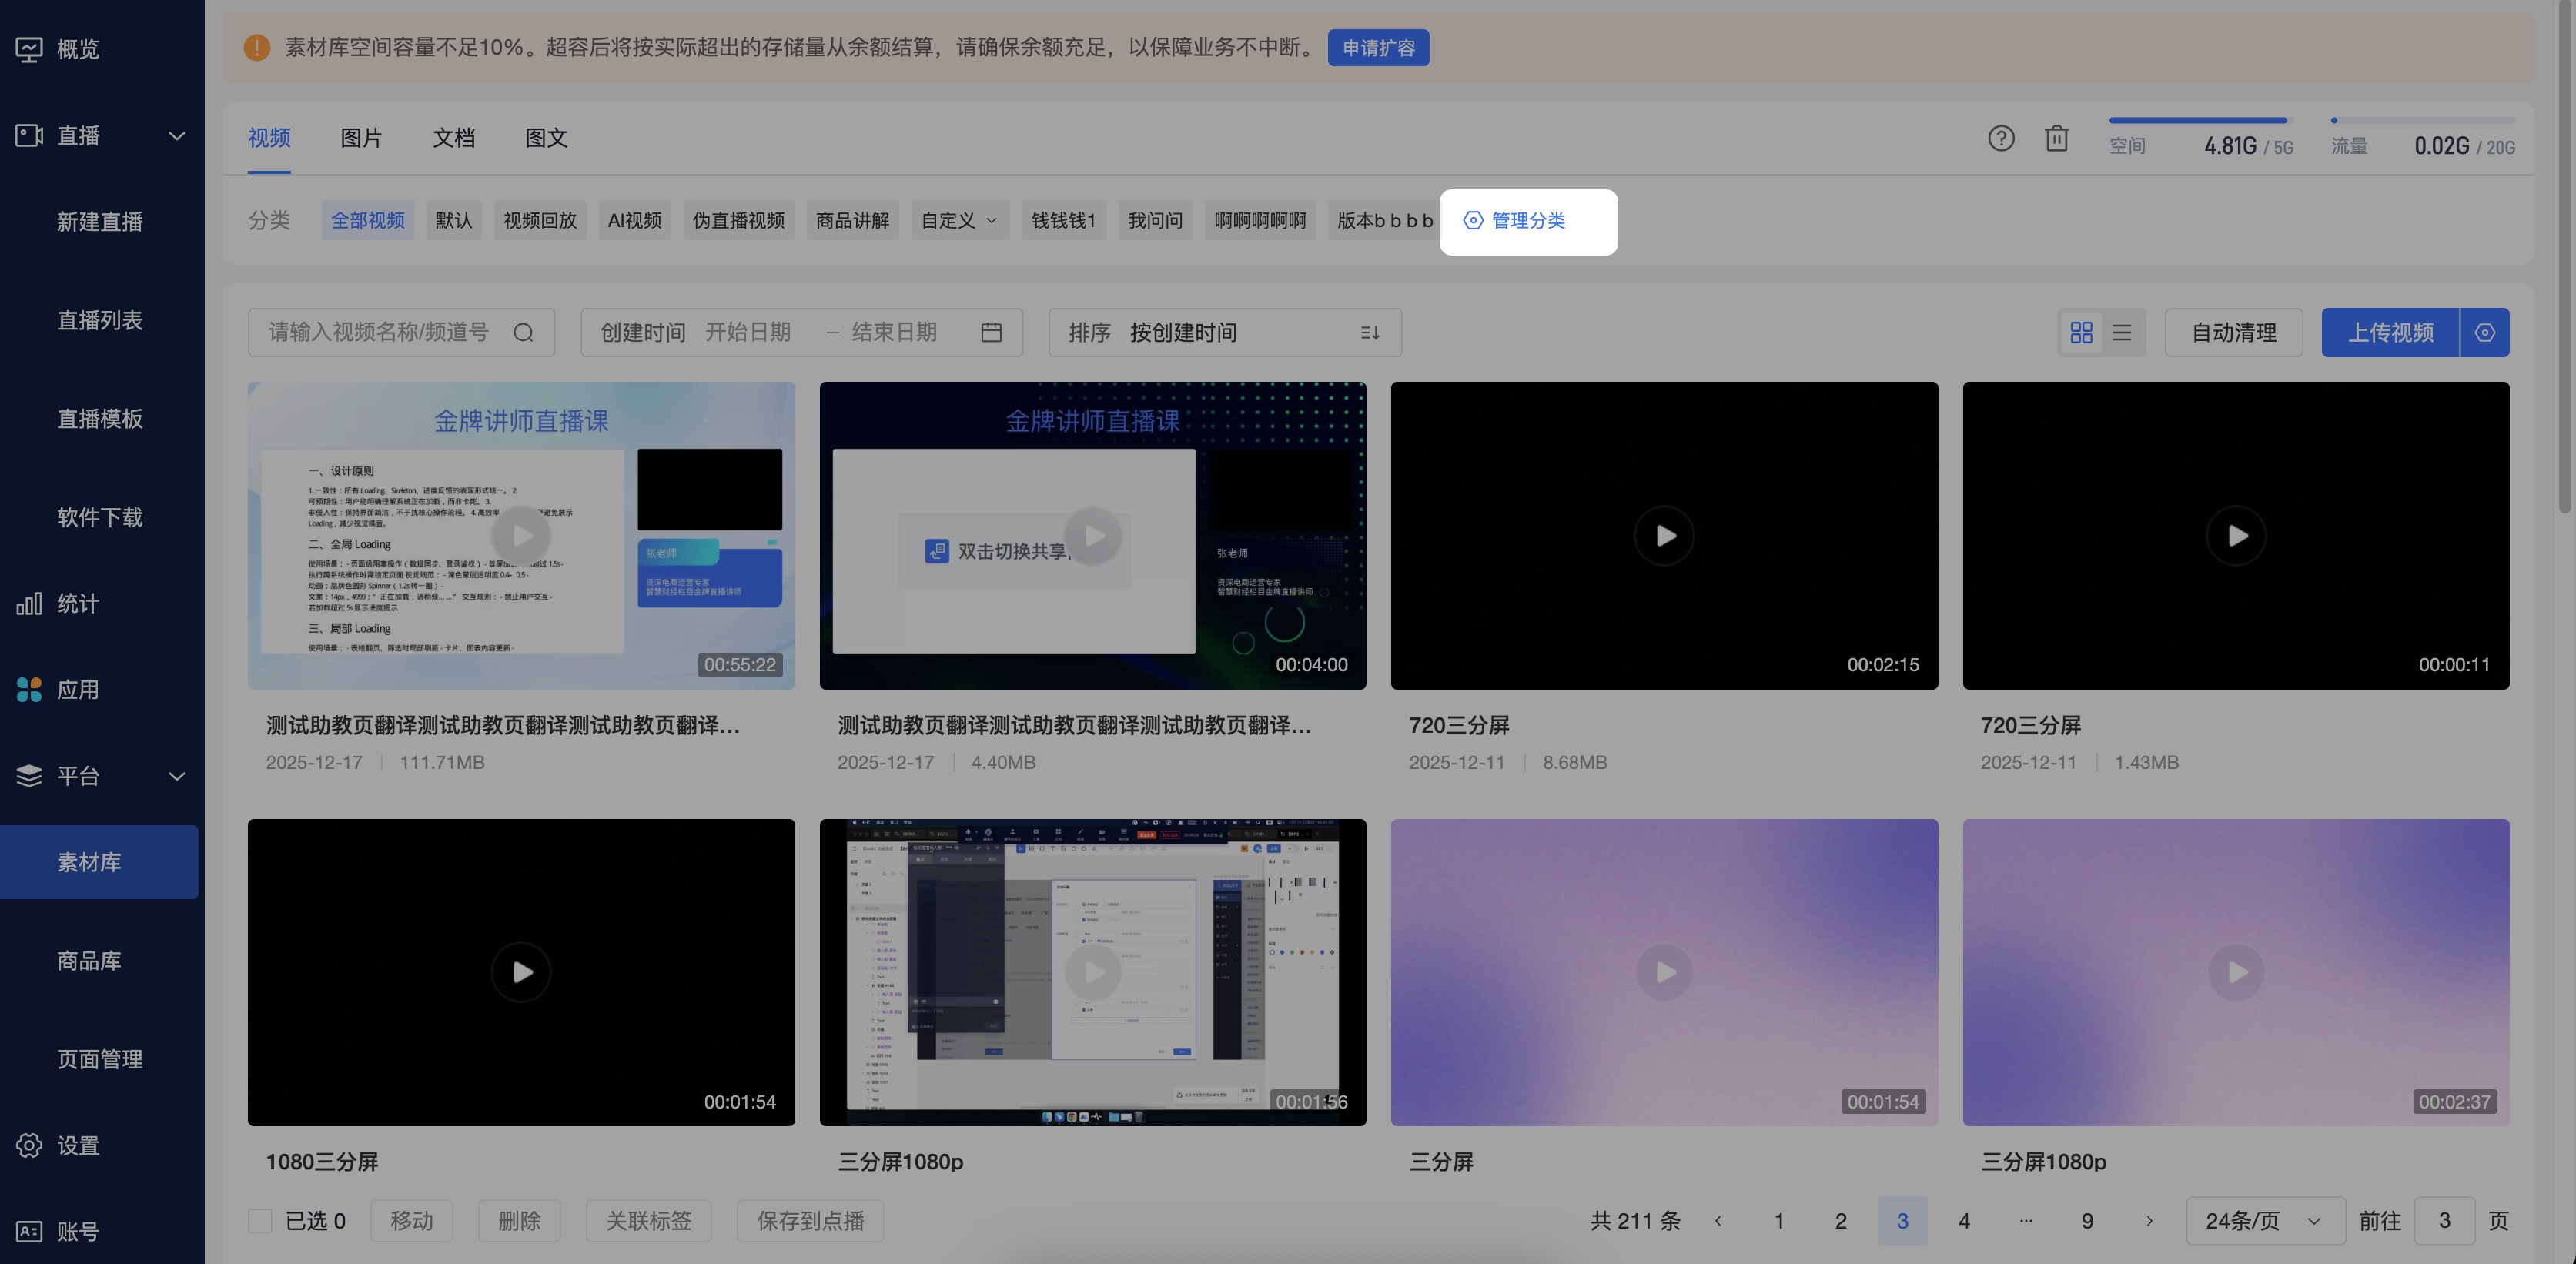Open 直播列表 in the sidebar
This screenshot has width=2576, height=1264.
tap(100, 320)
